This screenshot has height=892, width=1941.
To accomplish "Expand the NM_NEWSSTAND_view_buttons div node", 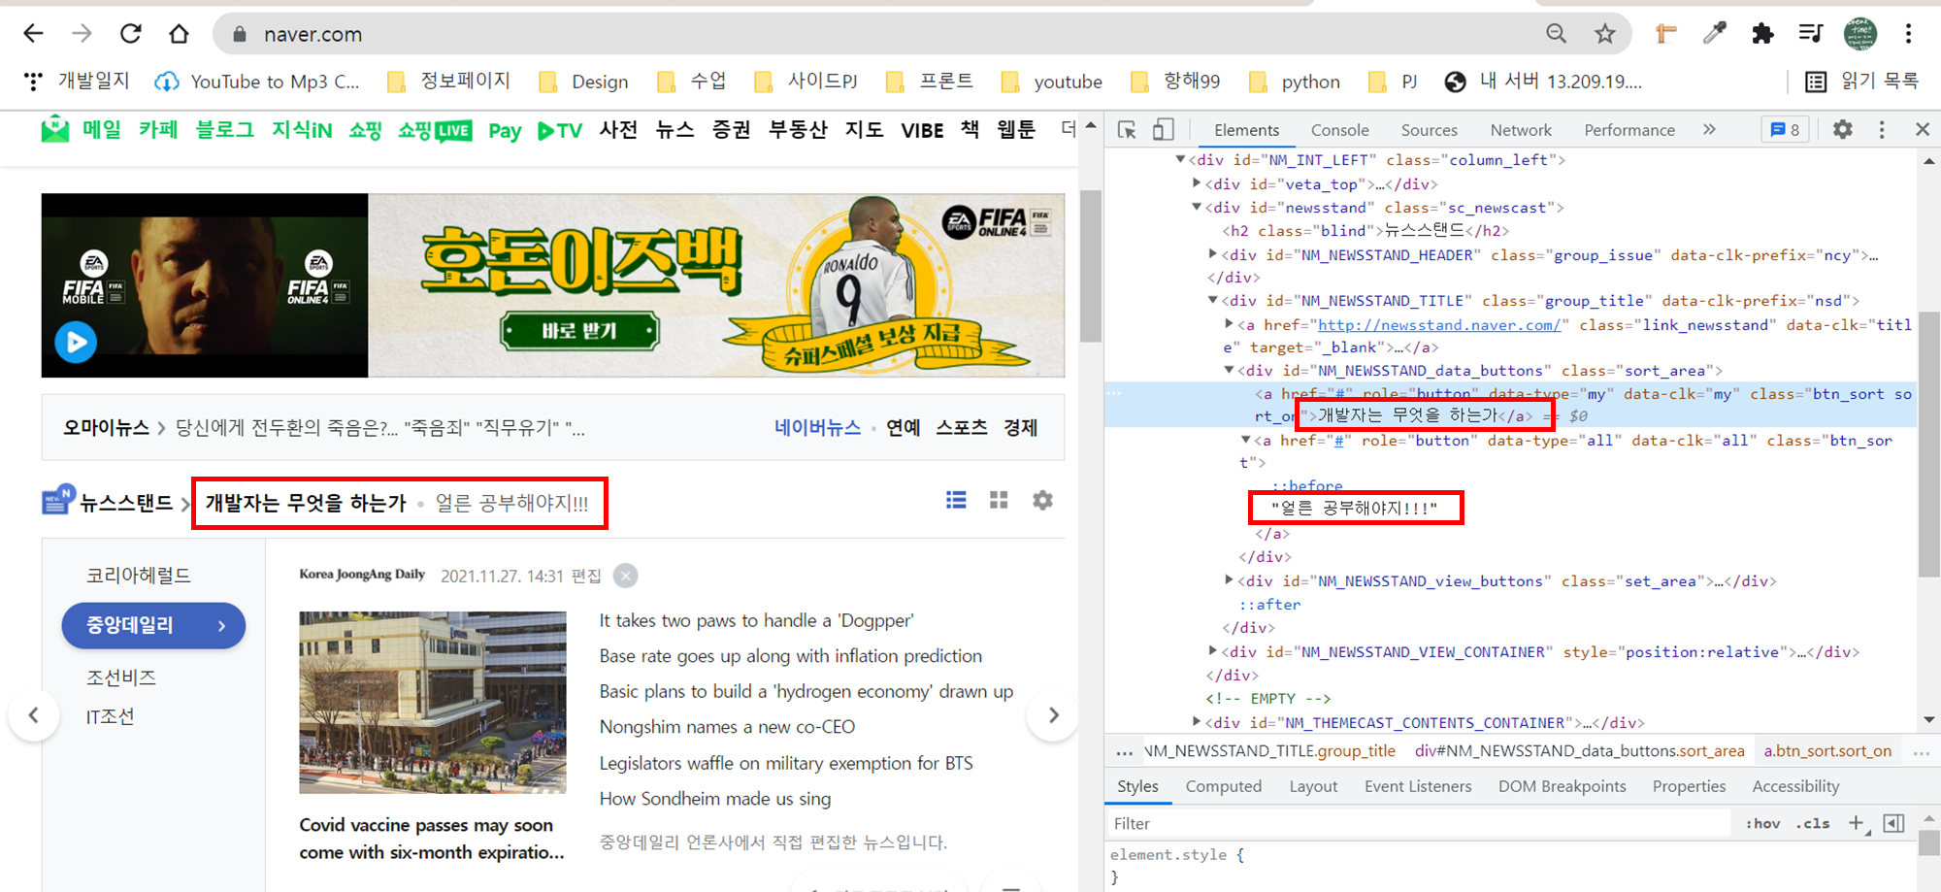I will click(1230, 580).
